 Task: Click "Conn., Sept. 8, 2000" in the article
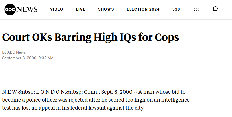[x=108, y=92]
